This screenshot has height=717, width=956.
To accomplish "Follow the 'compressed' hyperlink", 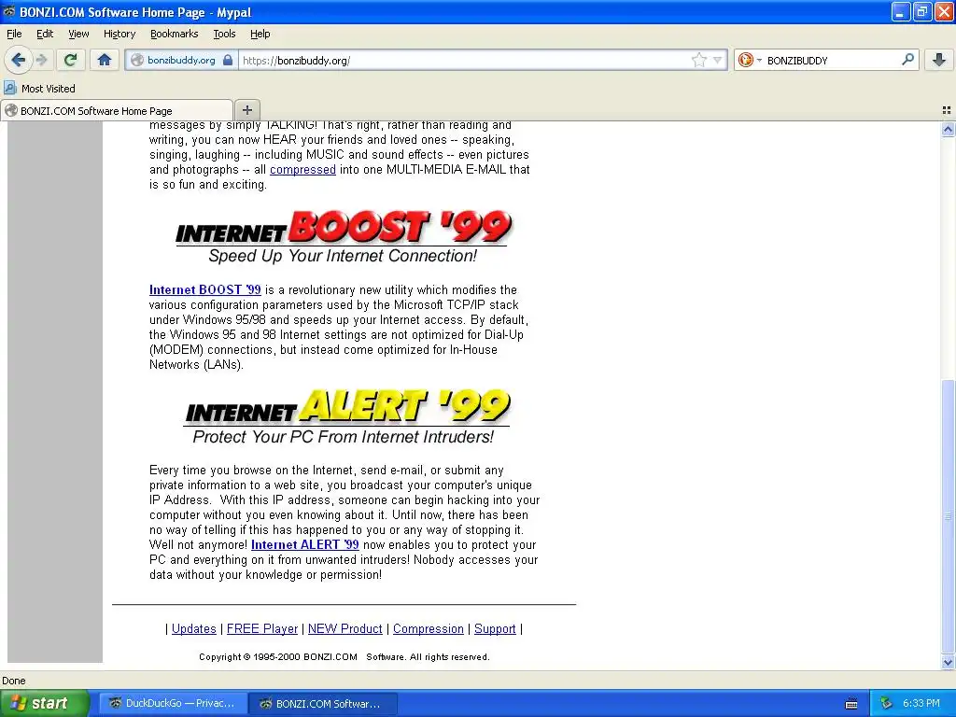I will pos(302,170).
